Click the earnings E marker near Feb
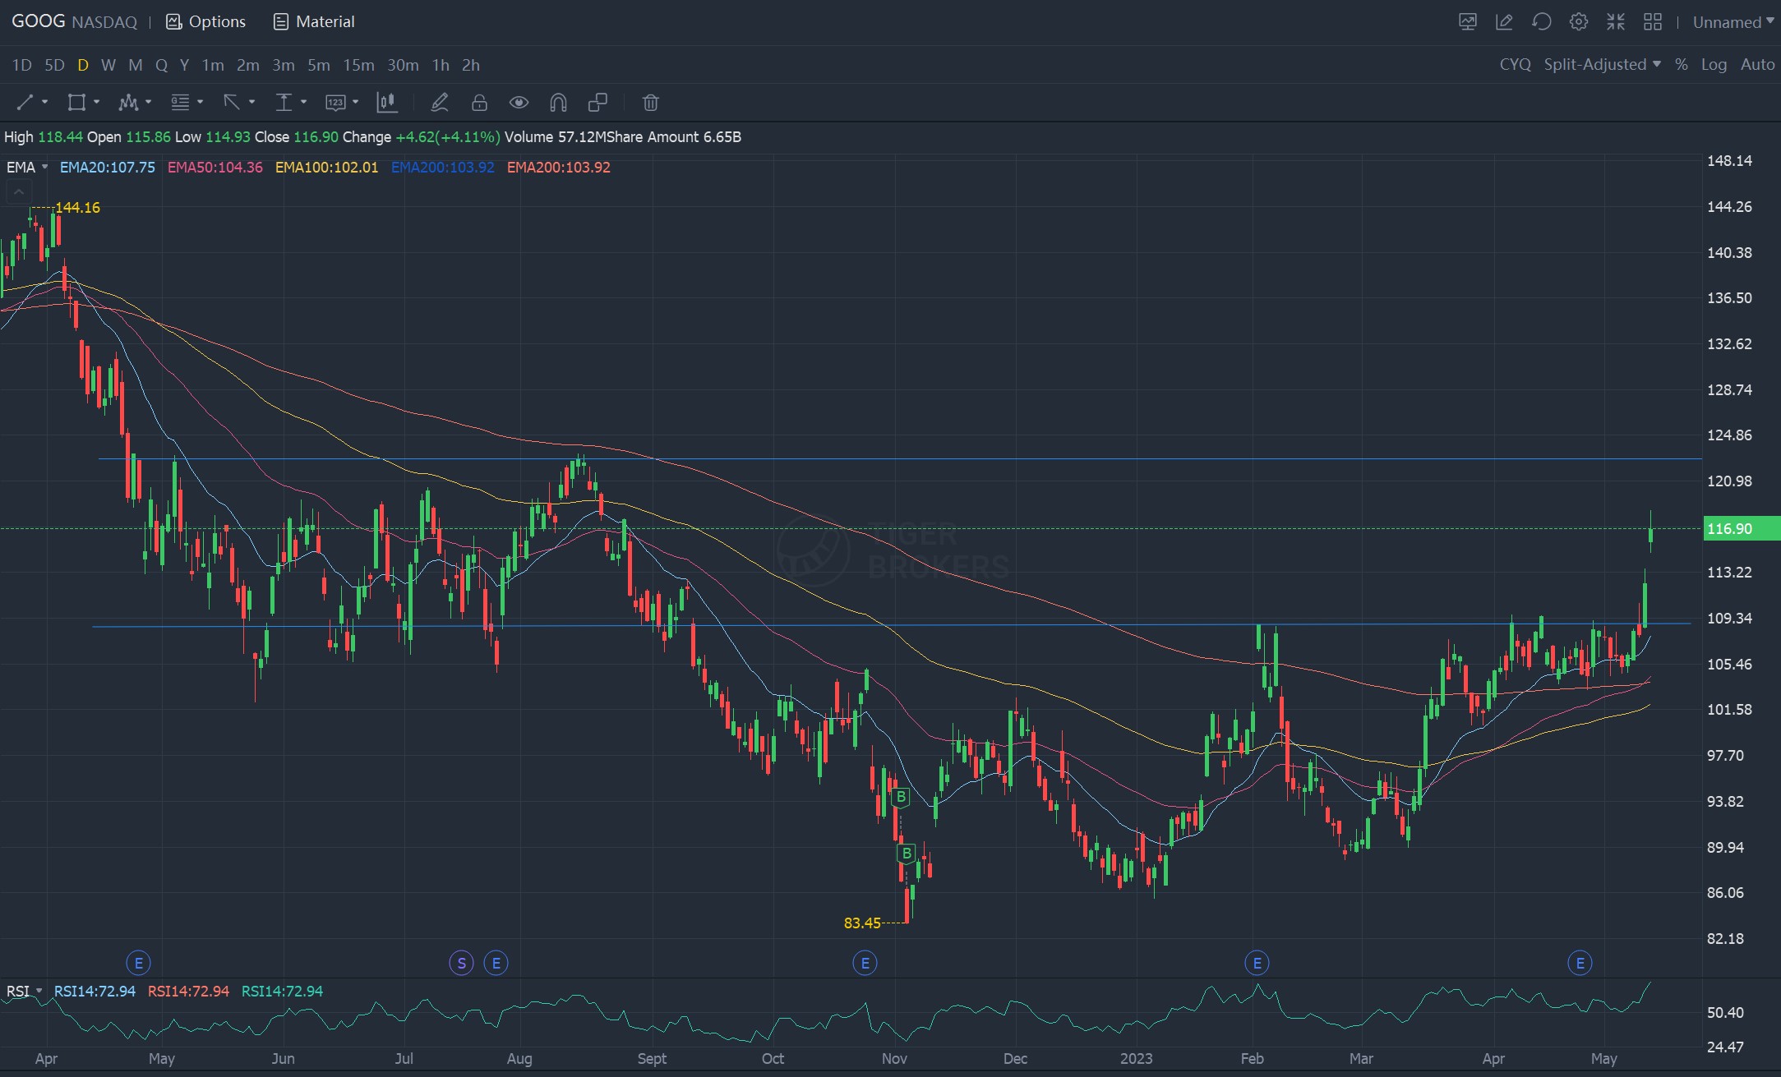Viewport: 1781px width, 1077px height. (1257, 963)
